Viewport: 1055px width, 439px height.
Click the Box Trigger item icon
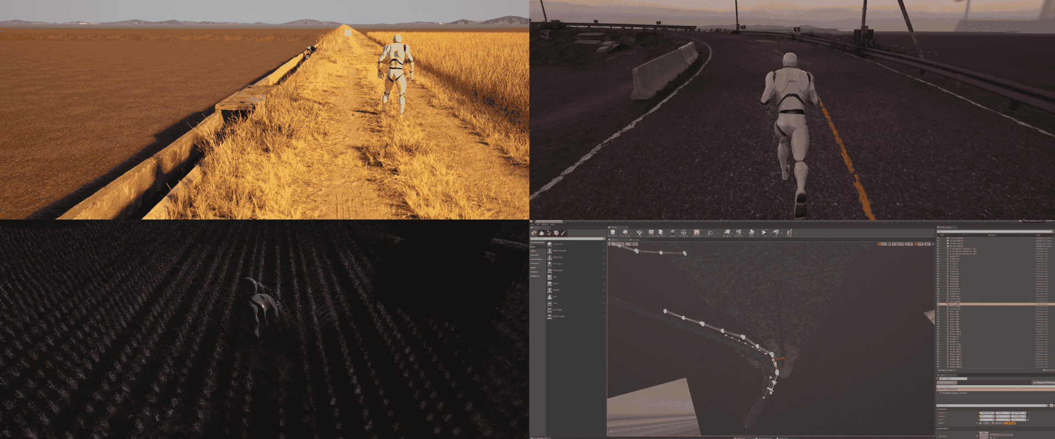[x=549, y=309]
